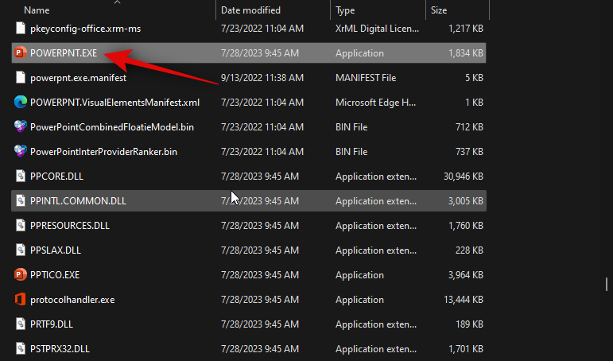613x361 pixels.
Task: Select the file name PPRESOURCES.DLL
Action: (70, 226)
